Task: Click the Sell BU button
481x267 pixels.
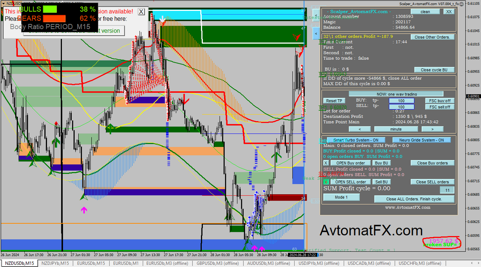Action: (x=381, y=182)
